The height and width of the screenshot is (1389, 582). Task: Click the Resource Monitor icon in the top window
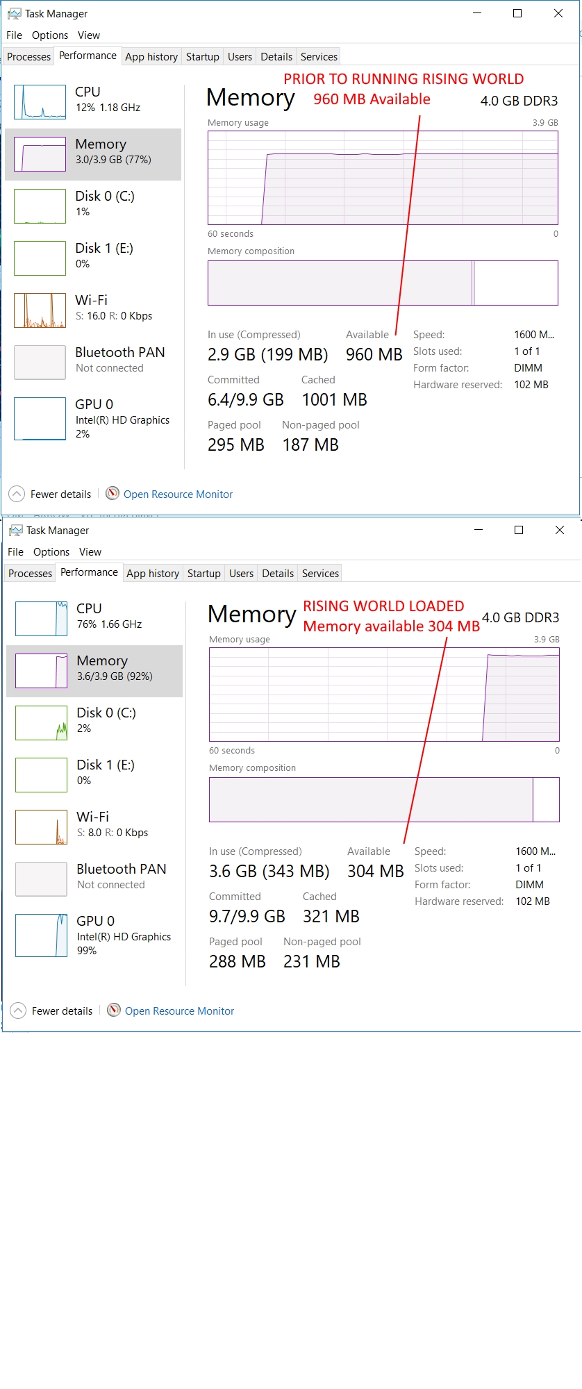[x=113, y=494]
